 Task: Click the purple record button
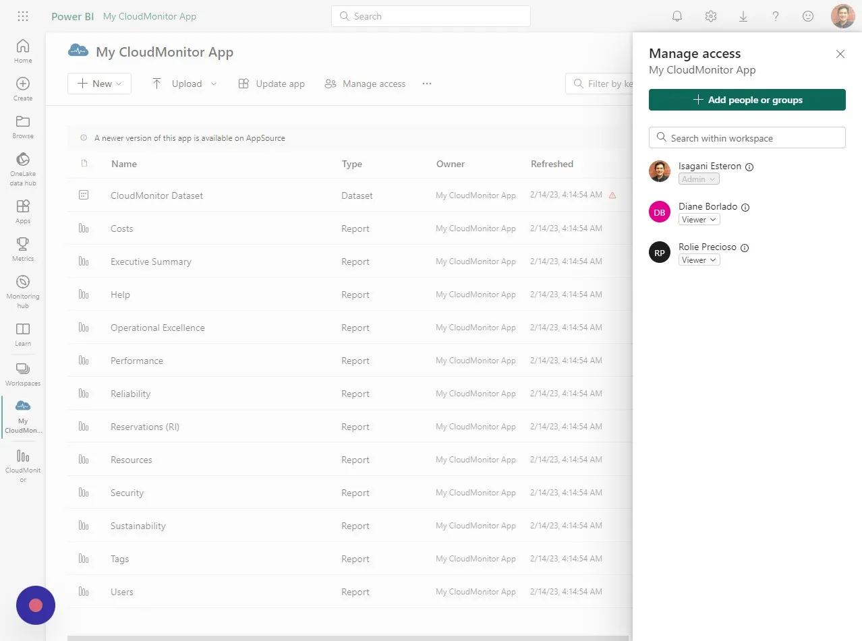click(36, 605)
